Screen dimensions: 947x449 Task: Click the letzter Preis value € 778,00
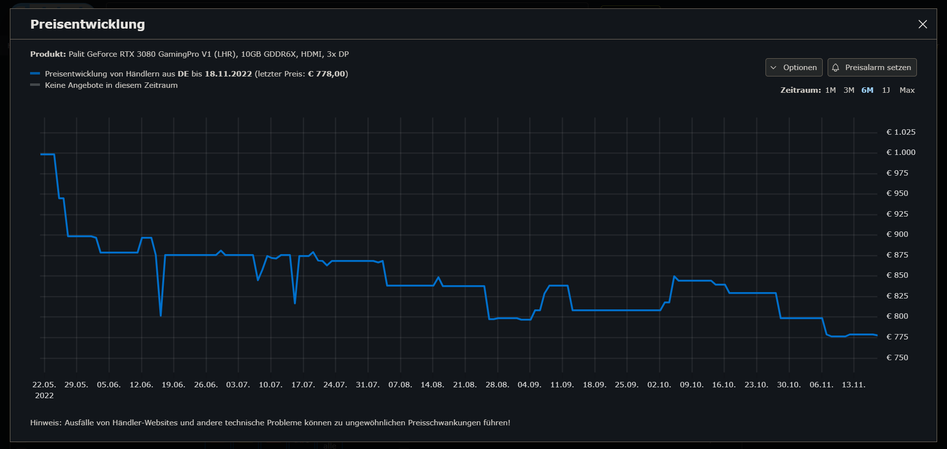pyautogui.click(x=328, y=74)
